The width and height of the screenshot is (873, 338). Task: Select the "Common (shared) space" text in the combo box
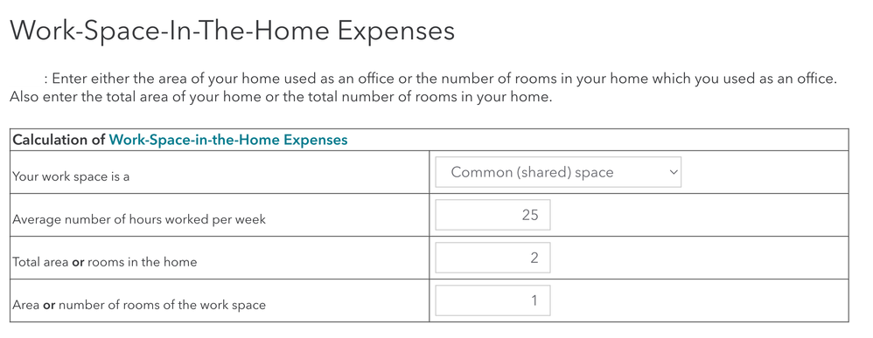[x=532, y=172]
